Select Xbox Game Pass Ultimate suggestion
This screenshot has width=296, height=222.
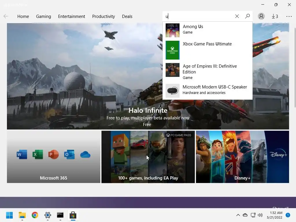click(x=208, y=50)
